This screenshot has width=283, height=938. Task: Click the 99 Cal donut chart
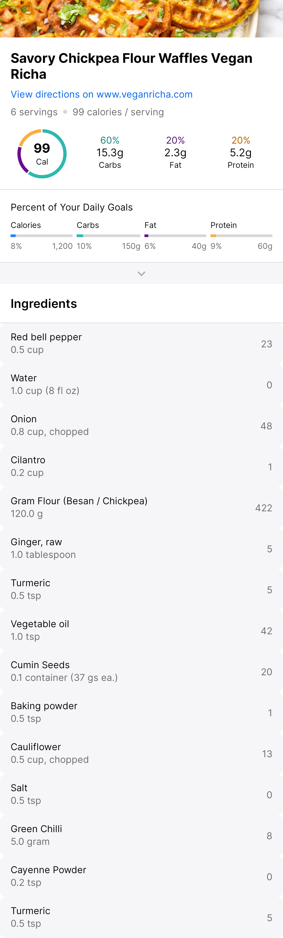pyautogui.click(x=42, y=154)
